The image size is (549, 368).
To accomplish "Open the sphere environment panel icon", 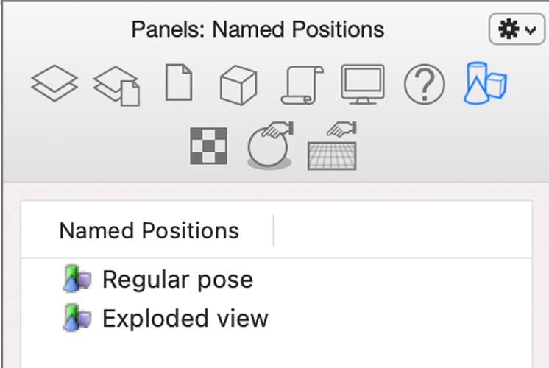I will point(270,145).
